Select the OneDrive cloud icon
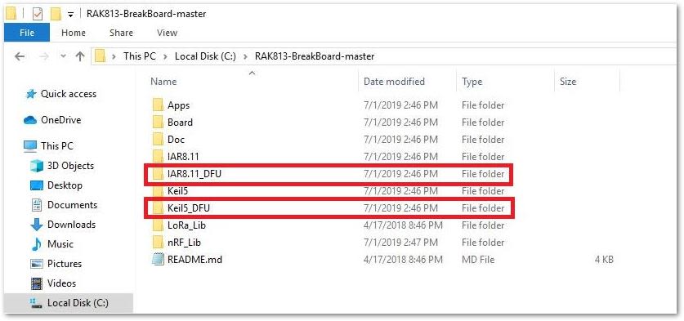The width and height of the screenshot is (684, 321). click(30, 120)
